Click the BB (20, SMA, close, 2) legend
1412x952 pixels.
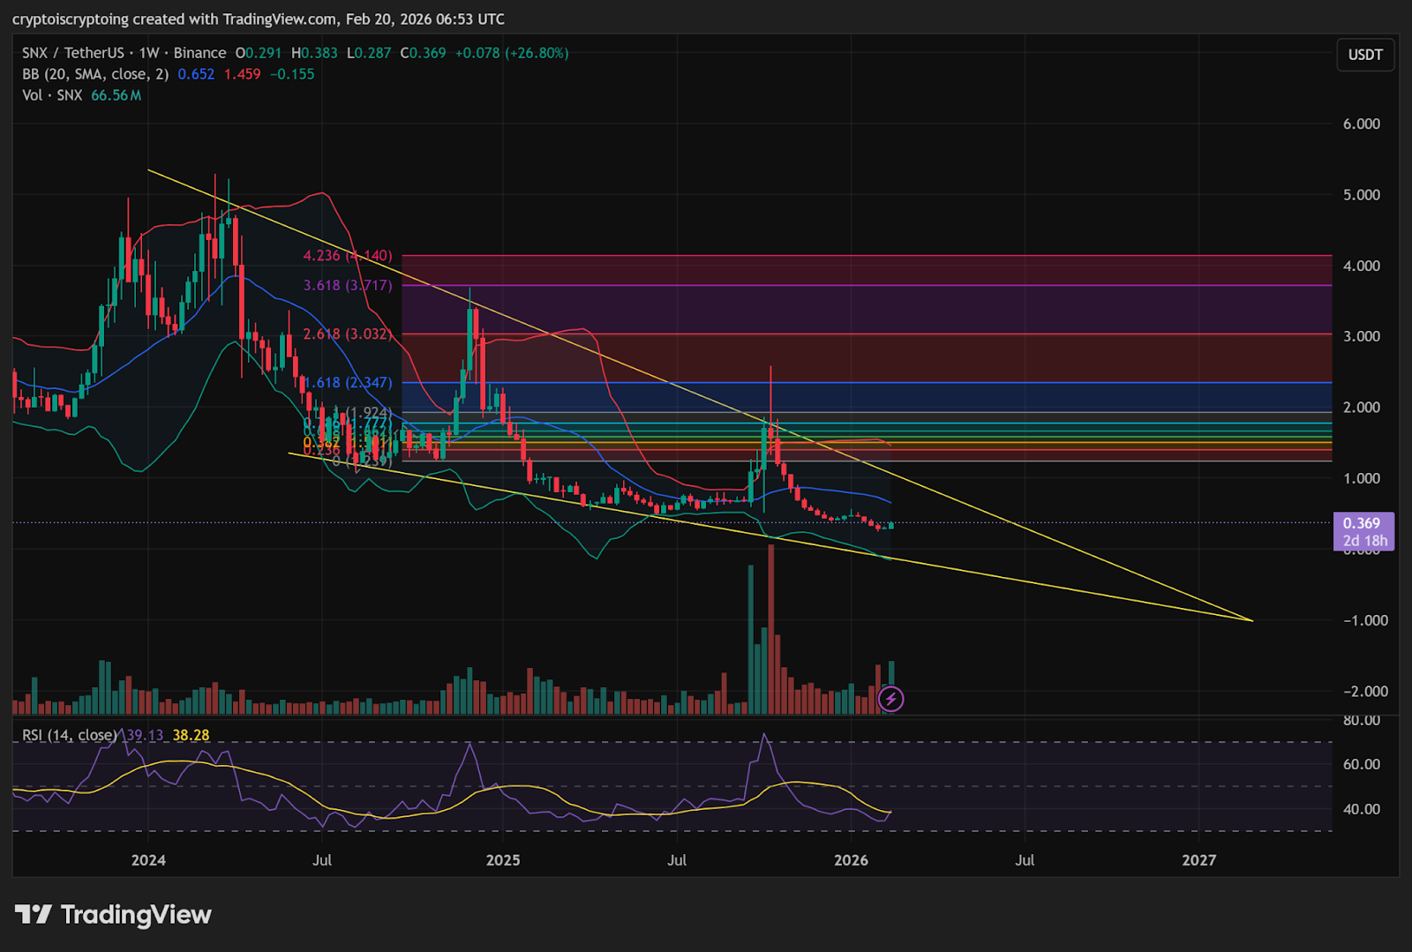pos(94,74)
